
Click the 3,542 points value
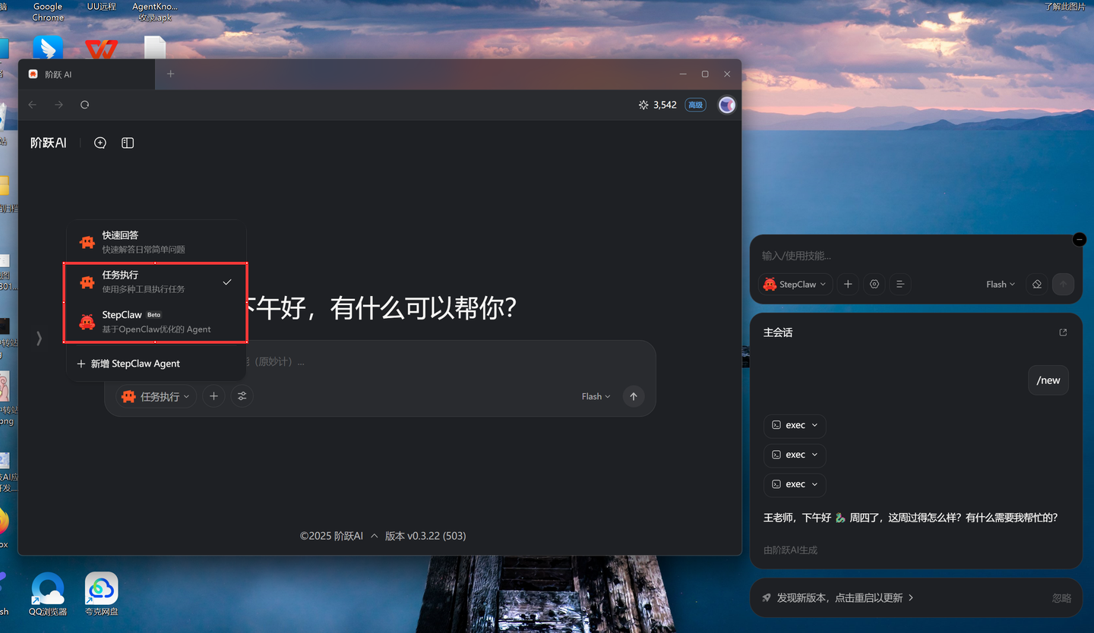point(665,105)
